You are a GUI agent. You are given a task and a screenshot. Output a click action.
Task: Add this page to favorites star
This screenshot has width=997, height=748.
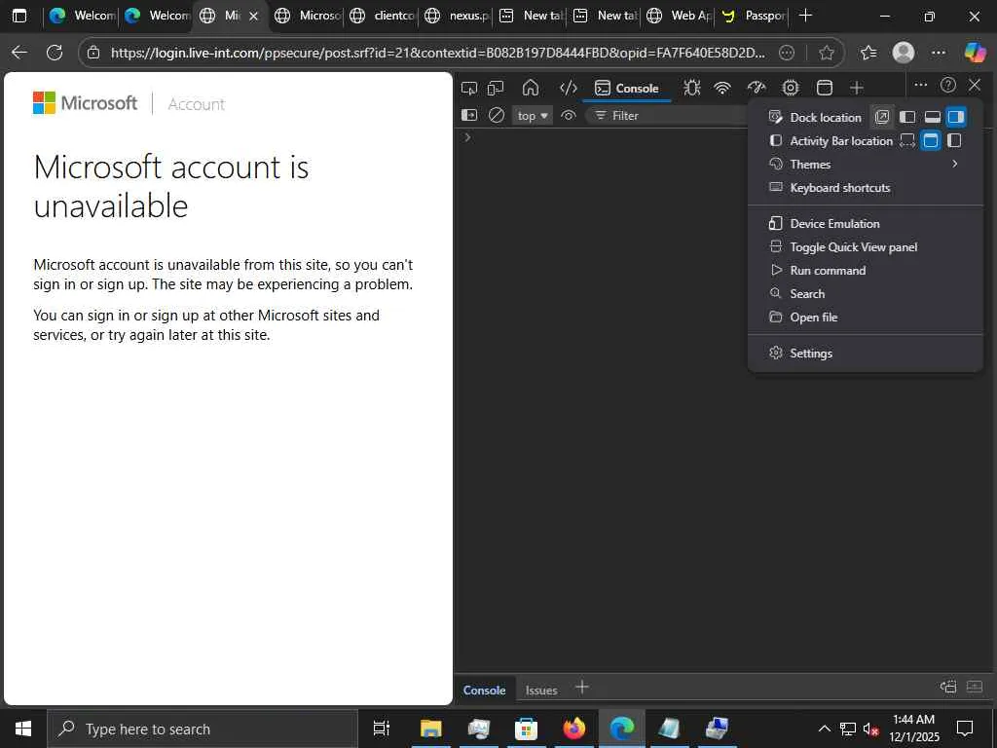pos(827,53)
